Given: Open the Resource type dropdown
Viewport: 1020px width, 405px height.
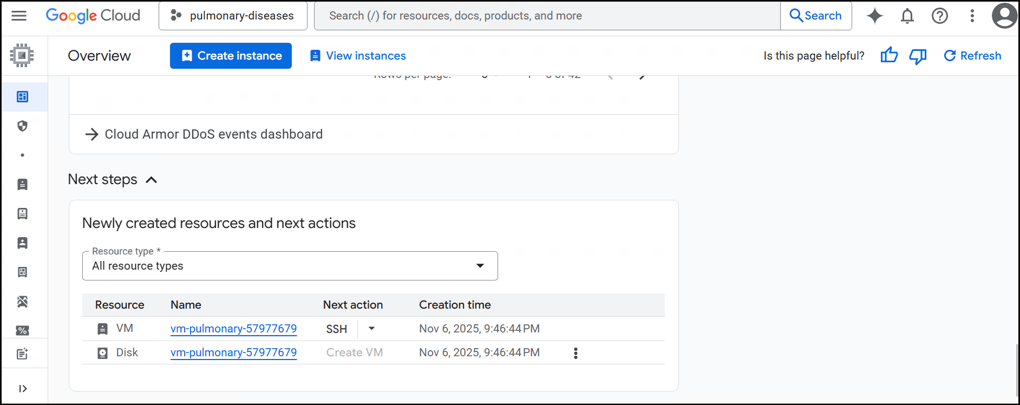Looking at the screenshot, I should 290,266.
